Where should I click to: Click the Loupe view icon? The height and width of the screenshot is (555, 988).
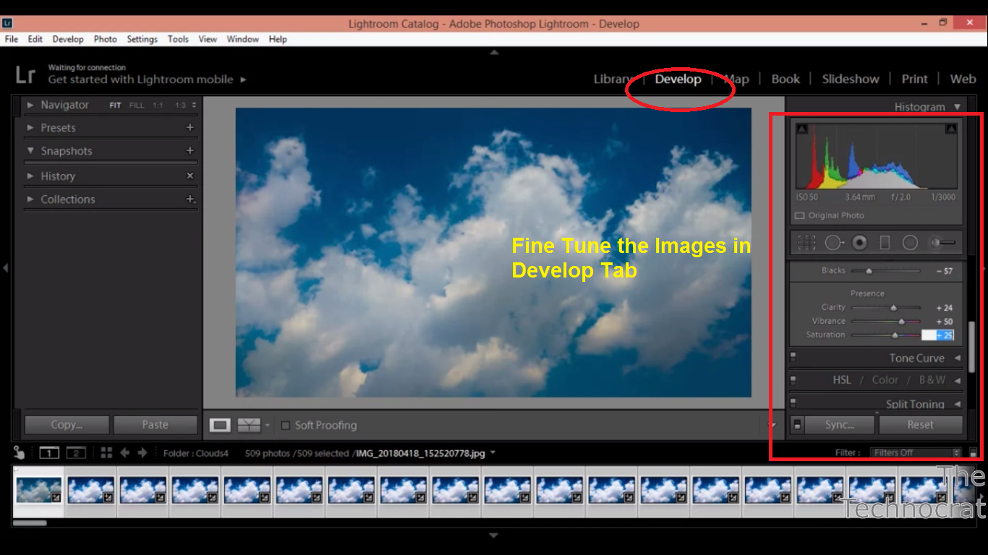point(220,425)
